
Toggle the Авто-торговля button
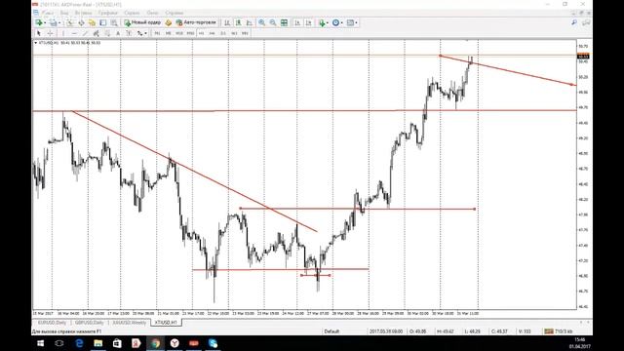pyautogui.click(x=196, y=22)
